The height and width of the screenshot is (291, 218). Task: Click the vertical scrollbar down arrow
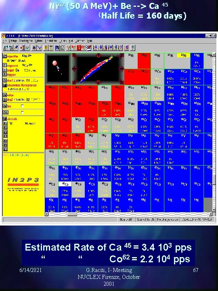[x=214, y=211]
